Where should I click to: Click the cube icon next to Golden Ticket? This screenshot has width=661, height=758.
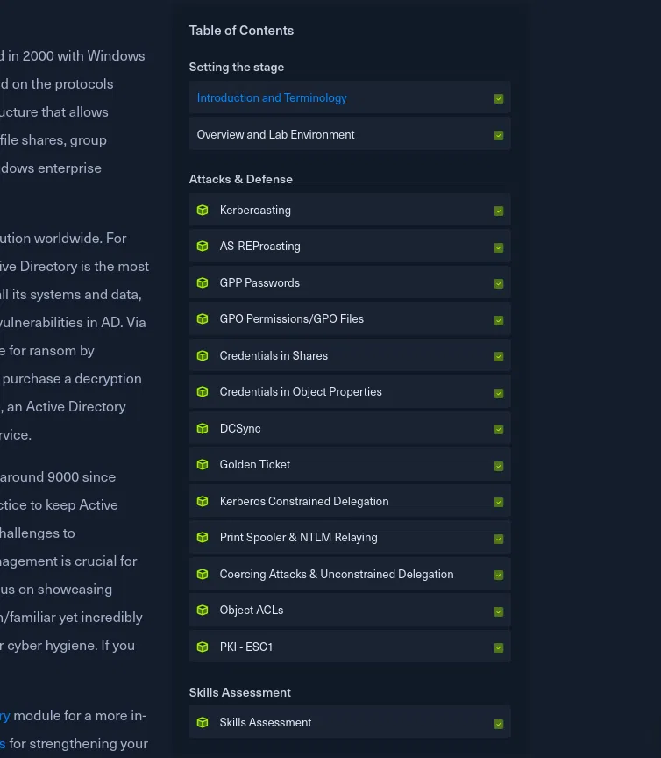[x=203, y=465]
